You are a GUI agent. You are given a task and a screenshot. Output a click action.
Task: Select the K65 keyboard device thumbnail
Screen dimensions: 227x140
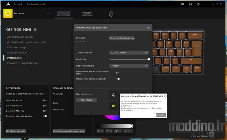pos(64,14)
